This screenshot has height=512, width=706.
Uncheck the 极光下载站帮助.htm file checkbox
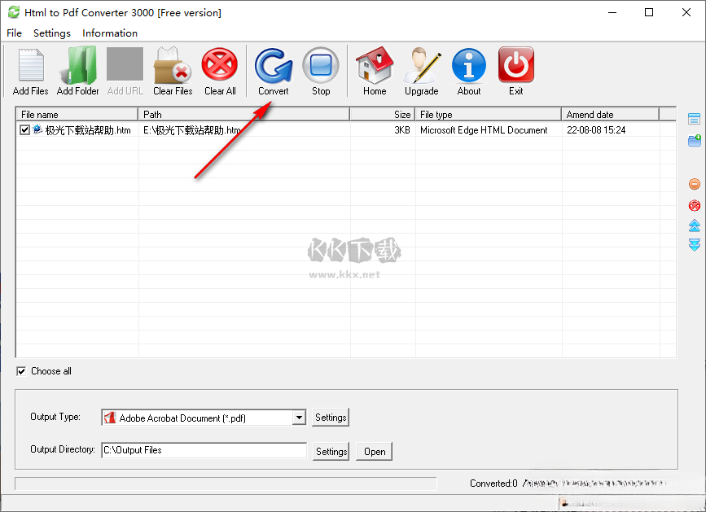(25, 130)
